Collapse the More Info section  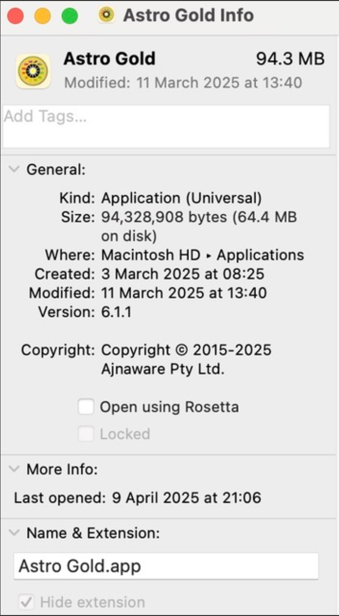tap(15, 469)
